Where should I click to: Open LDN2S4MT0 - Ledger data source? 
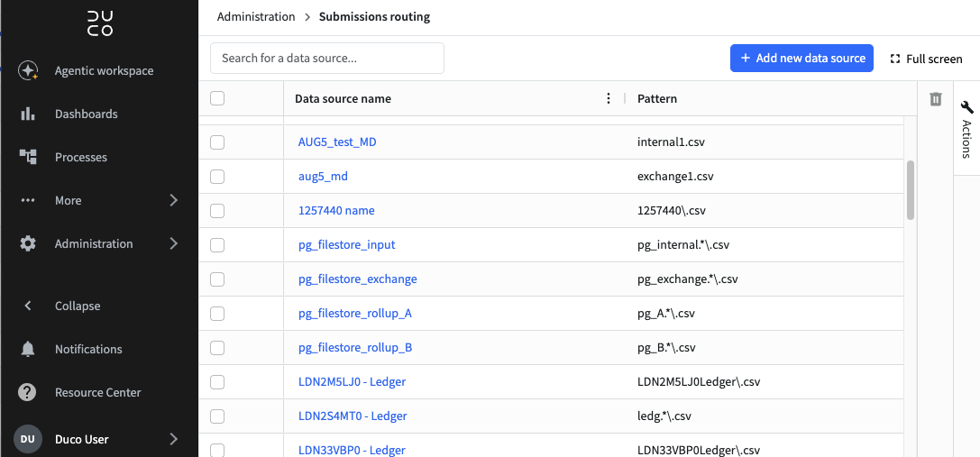tap(353, 416)
